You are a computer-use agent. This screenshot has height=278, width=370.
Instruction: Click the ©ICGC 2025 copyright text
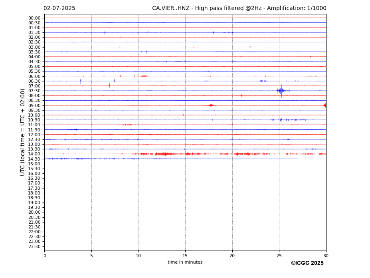pyautogui.click(x=307, y=263)
